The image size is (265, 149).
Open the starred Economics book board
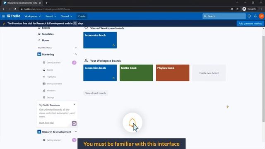click(100, 40)
